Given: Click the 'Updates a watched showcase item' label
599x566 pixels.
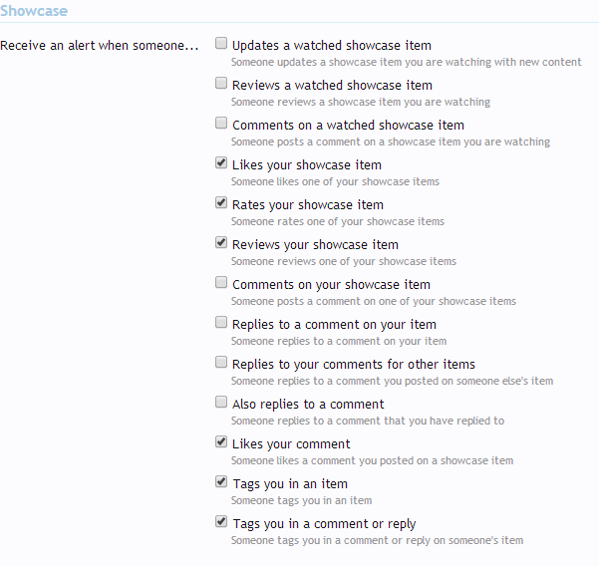Looking at the screenshot, I should [x=331, y=46].
